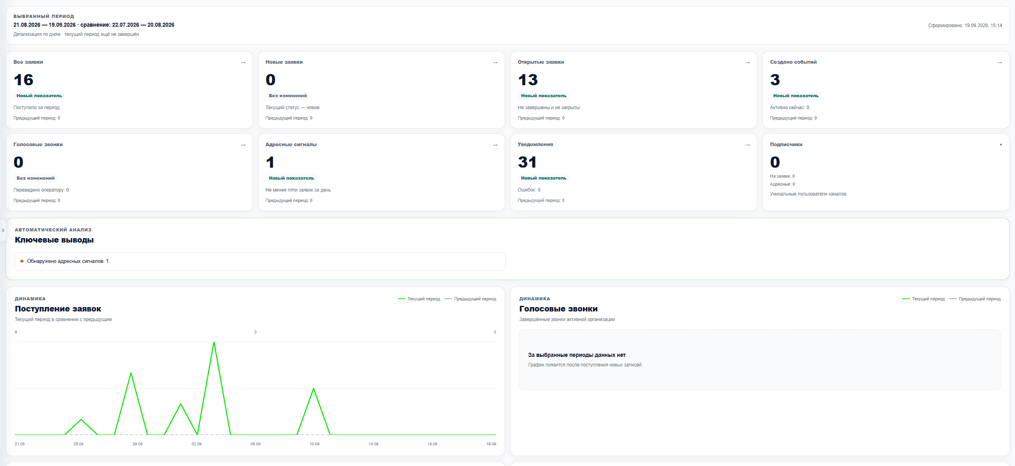Open arrow on Новые заявки card

coord(495,63)
